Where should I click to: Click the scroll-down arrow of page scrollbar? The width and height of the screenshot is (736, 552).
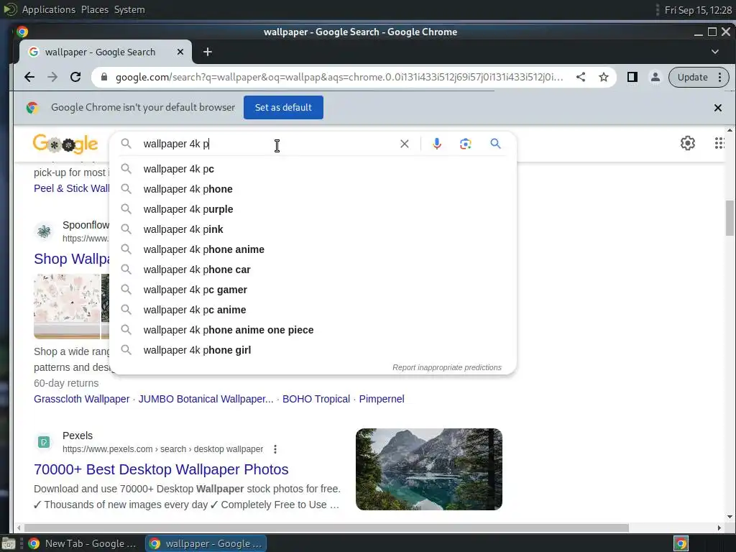[x=729, y=517]
